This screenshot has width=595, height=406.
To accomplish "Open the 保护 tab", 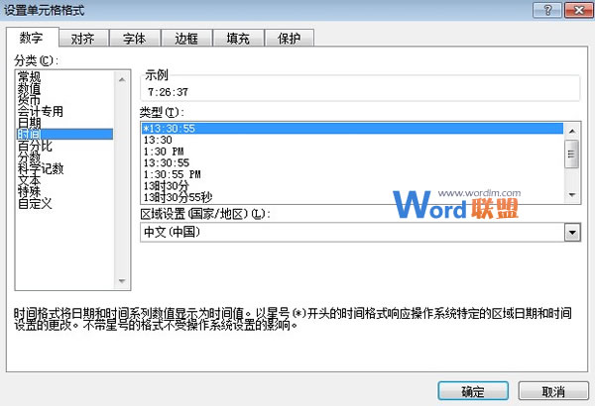I will pyautogui.click(x=289, y=39).
